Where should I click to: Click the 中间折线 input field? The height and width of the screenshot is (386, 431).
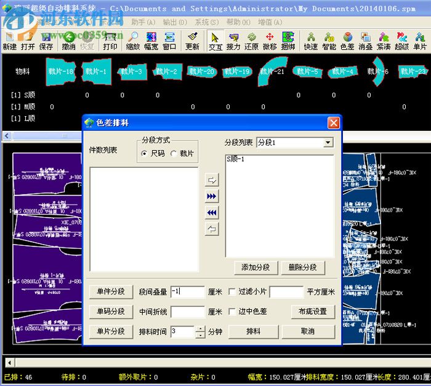click(188, 312)
